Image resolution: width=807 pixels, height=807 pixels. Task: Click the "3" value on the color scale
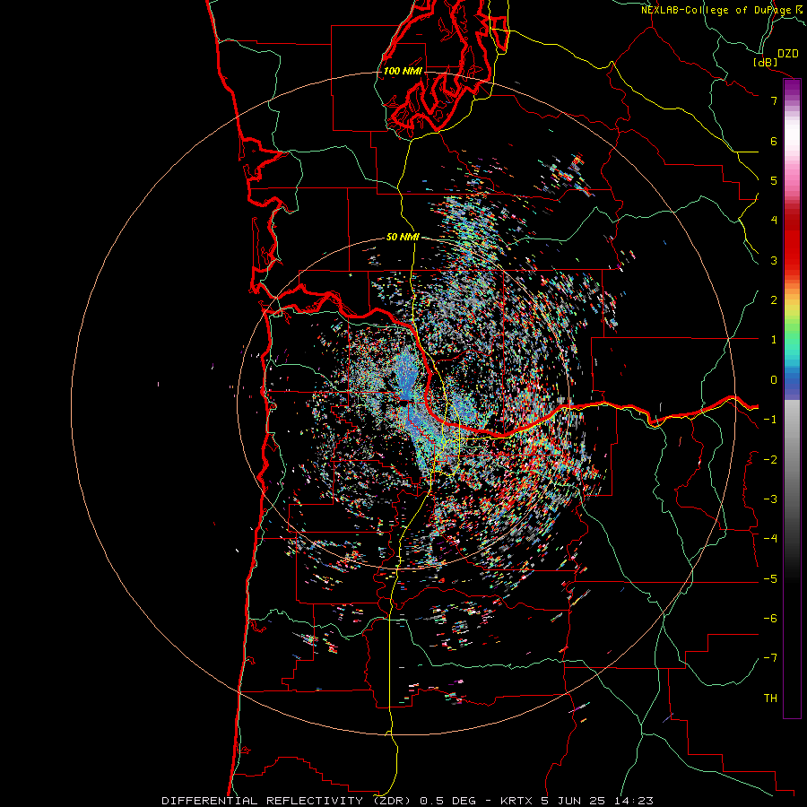click(774, 260)
